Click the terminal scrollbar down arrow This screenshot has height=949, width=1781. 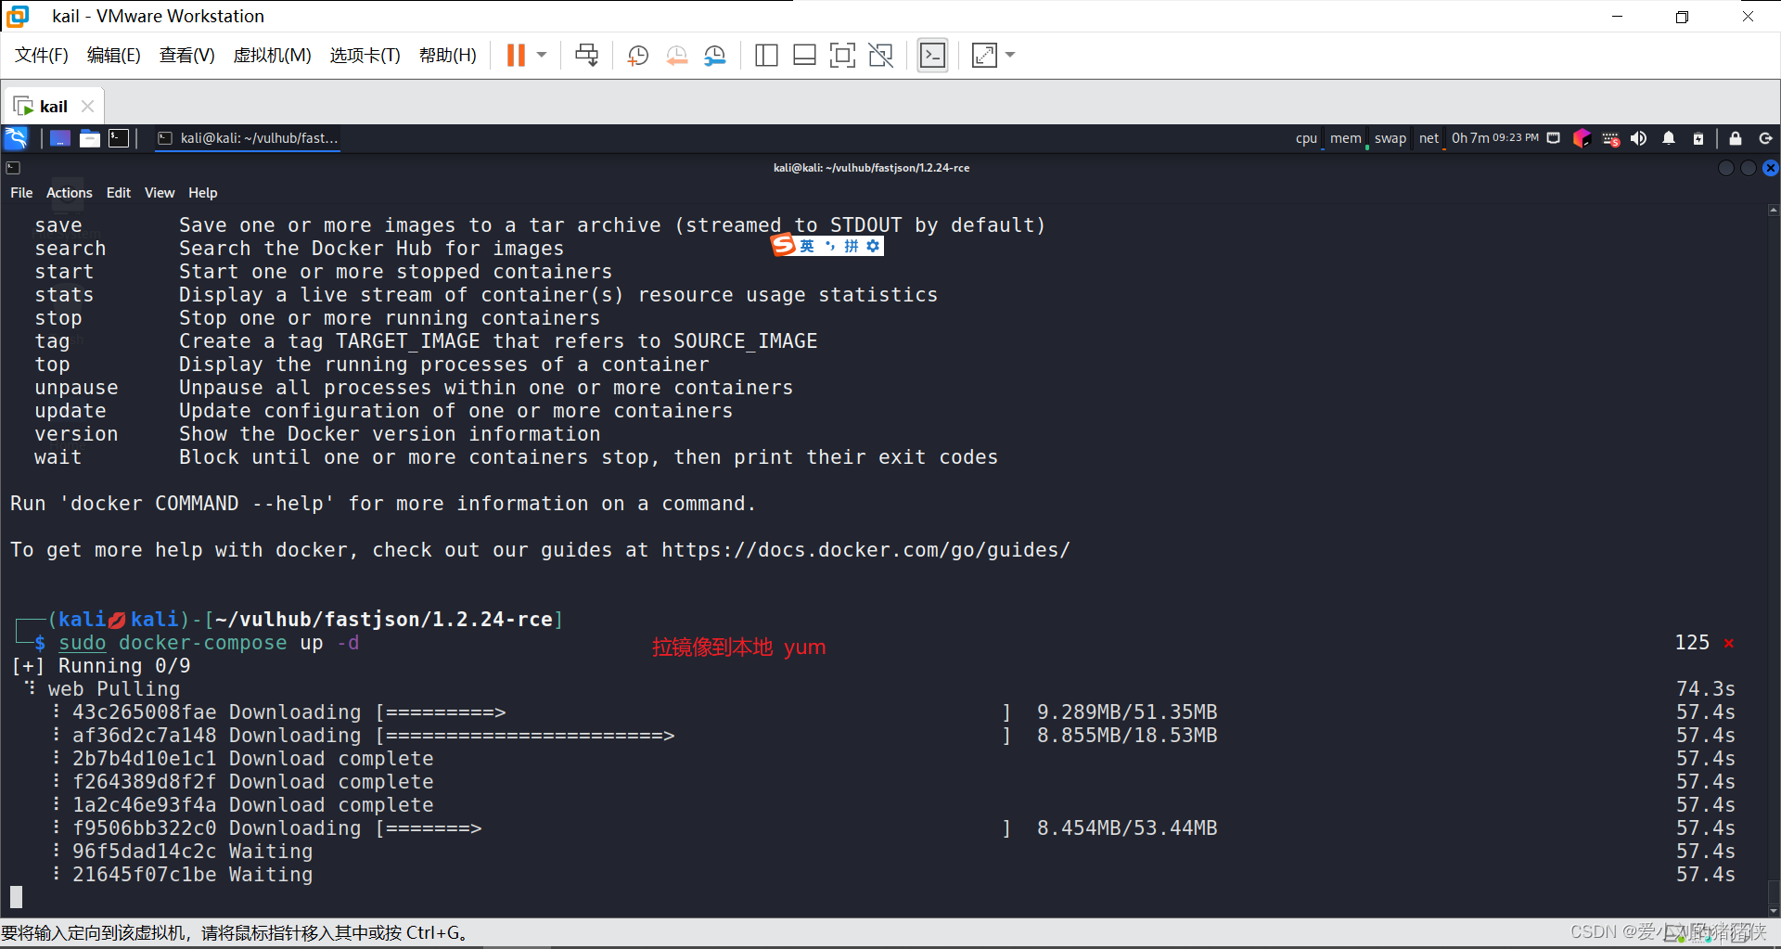[1774, 909]
